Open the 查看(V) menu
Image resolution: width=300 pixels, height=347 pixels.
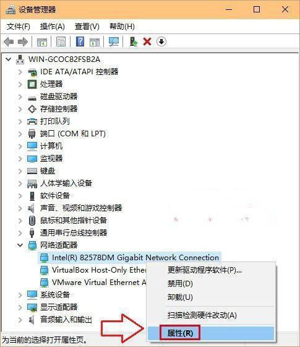tap(87, 27)
